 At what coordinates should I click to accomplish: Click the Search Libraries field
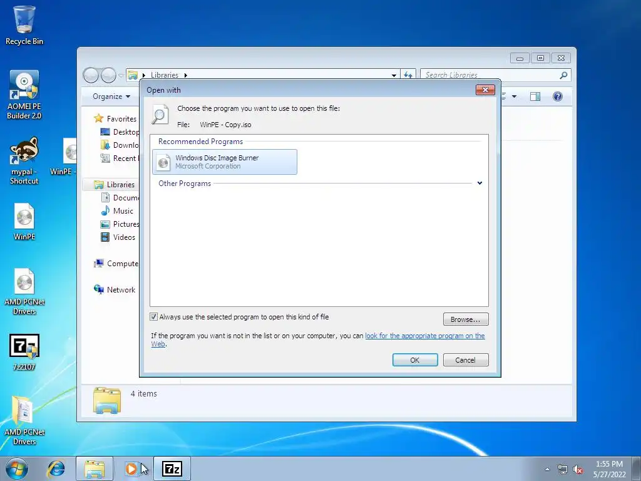tap(491, 75)
